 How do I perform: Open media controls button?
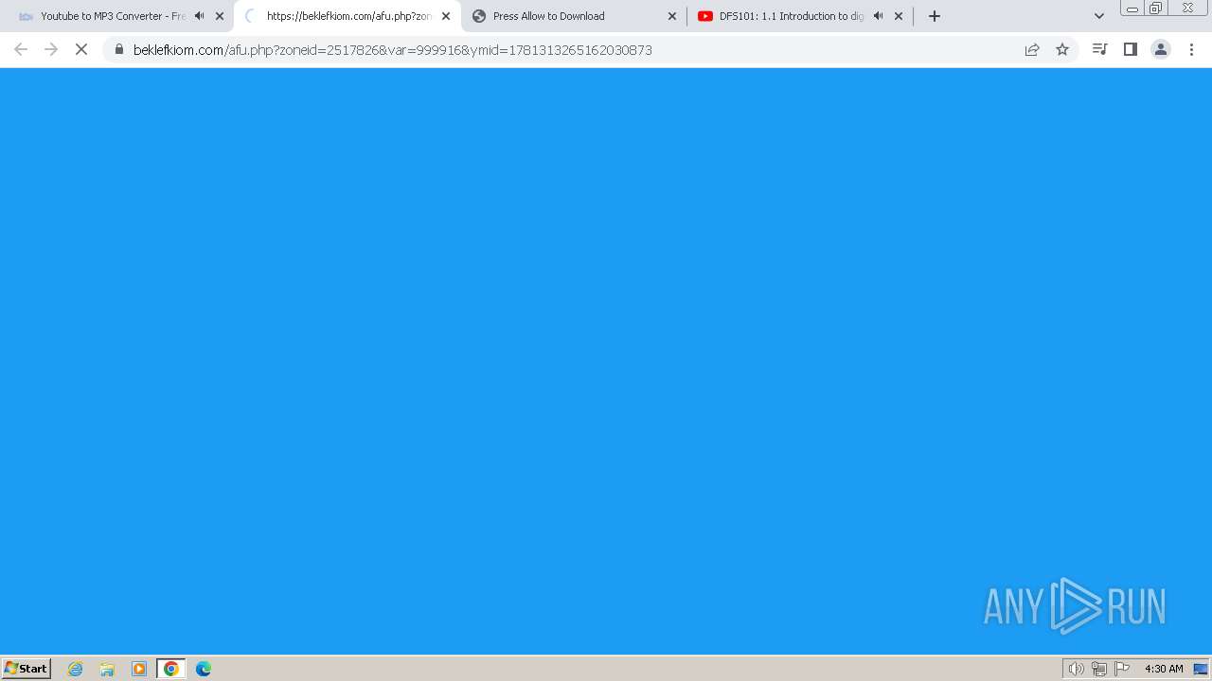1099,49
